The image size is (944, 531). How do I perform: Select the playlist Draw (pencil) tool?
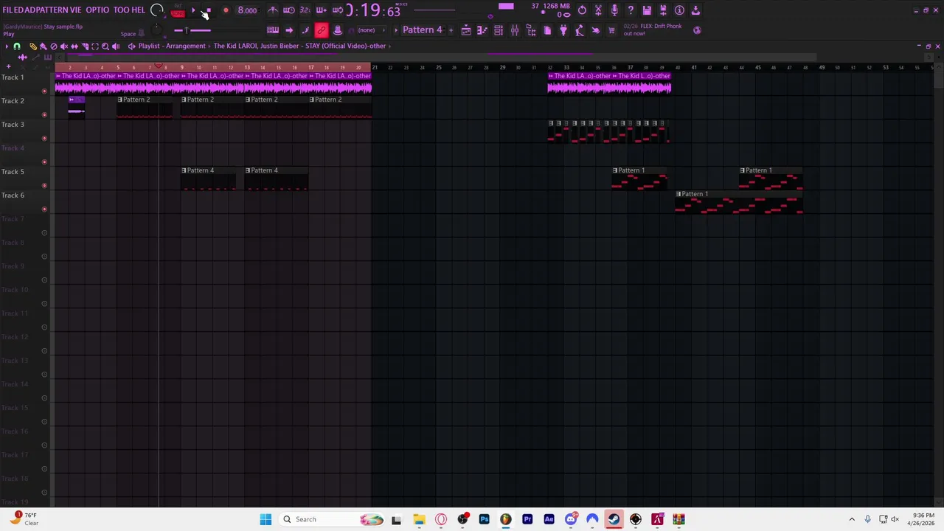[x=32, y=46]
